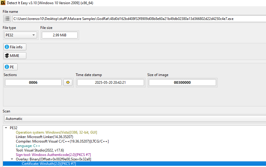Click the file name path field

click(139, 18)
